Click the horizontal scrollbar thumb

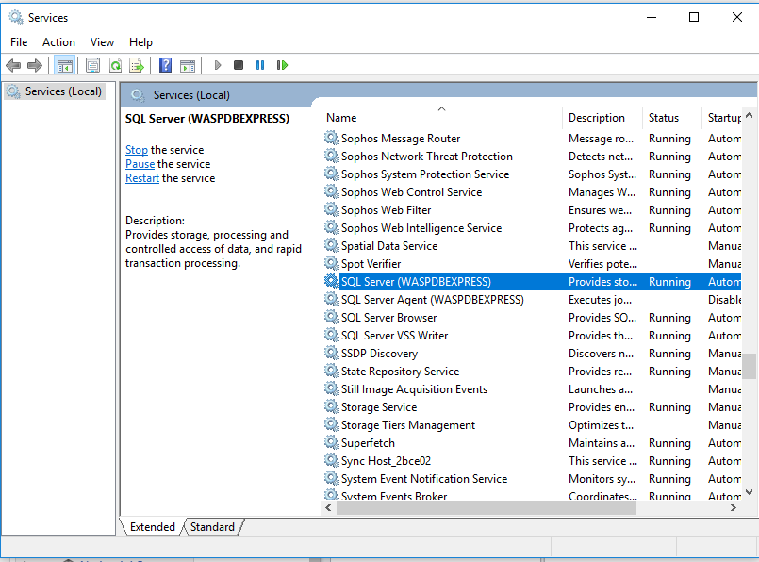click(487, 507)
